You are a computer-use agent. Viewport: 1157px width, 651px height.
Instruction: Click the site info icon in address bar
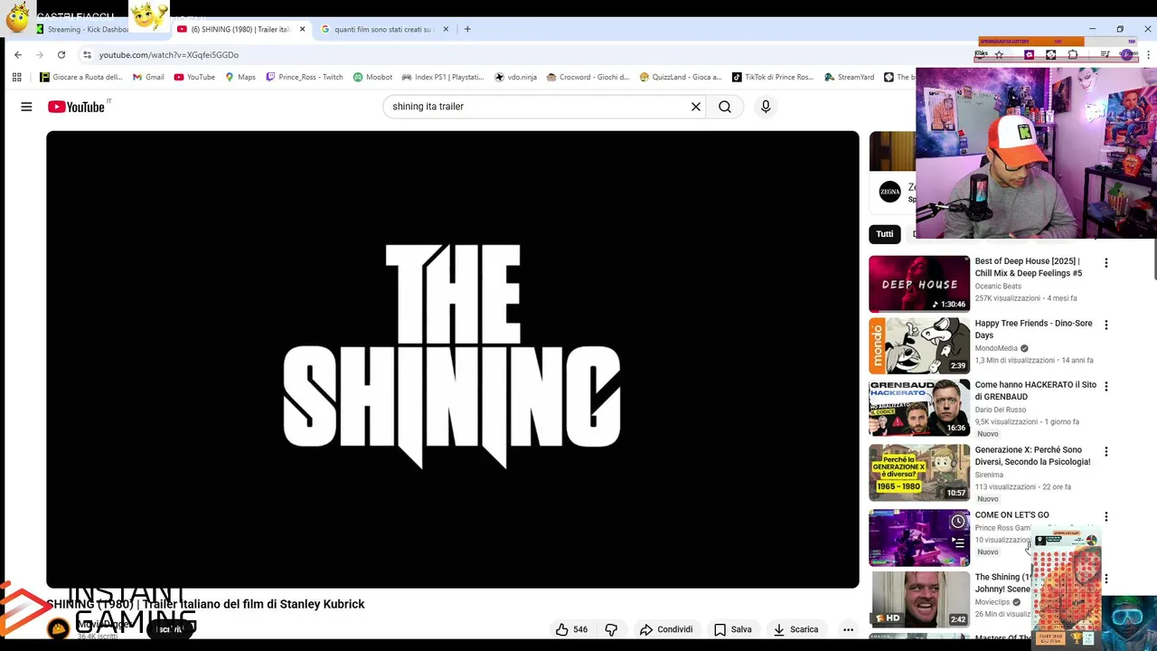(87, 54)
